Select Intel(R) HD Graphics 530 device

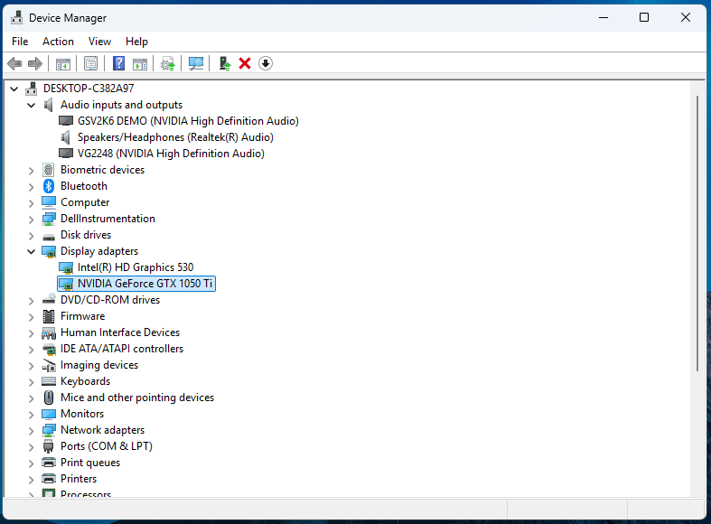(x=135, y=267)
